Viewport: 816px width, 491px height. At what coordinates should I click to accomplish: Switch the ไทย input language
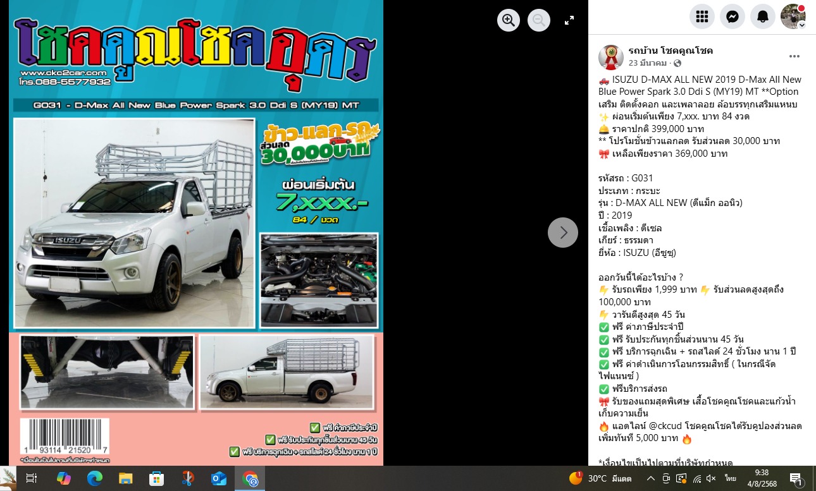(731, 478)
